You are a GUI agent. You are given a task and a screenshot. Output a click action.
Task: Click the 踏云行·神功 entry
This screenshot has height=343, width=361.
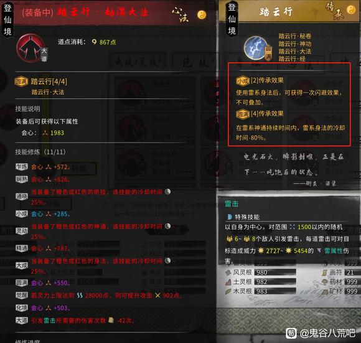tap(294, 44)
